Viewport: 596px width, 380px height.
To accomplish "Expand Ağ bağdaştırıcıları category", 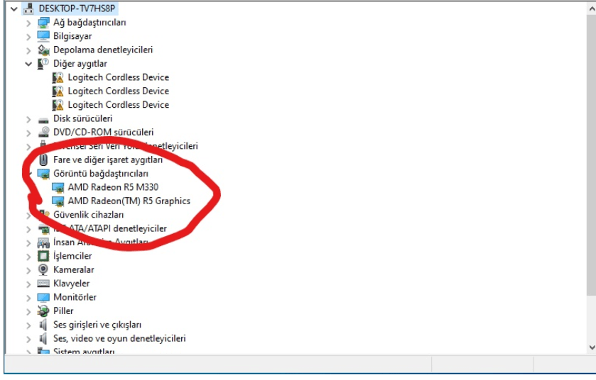I will click(x=28, y=23).
